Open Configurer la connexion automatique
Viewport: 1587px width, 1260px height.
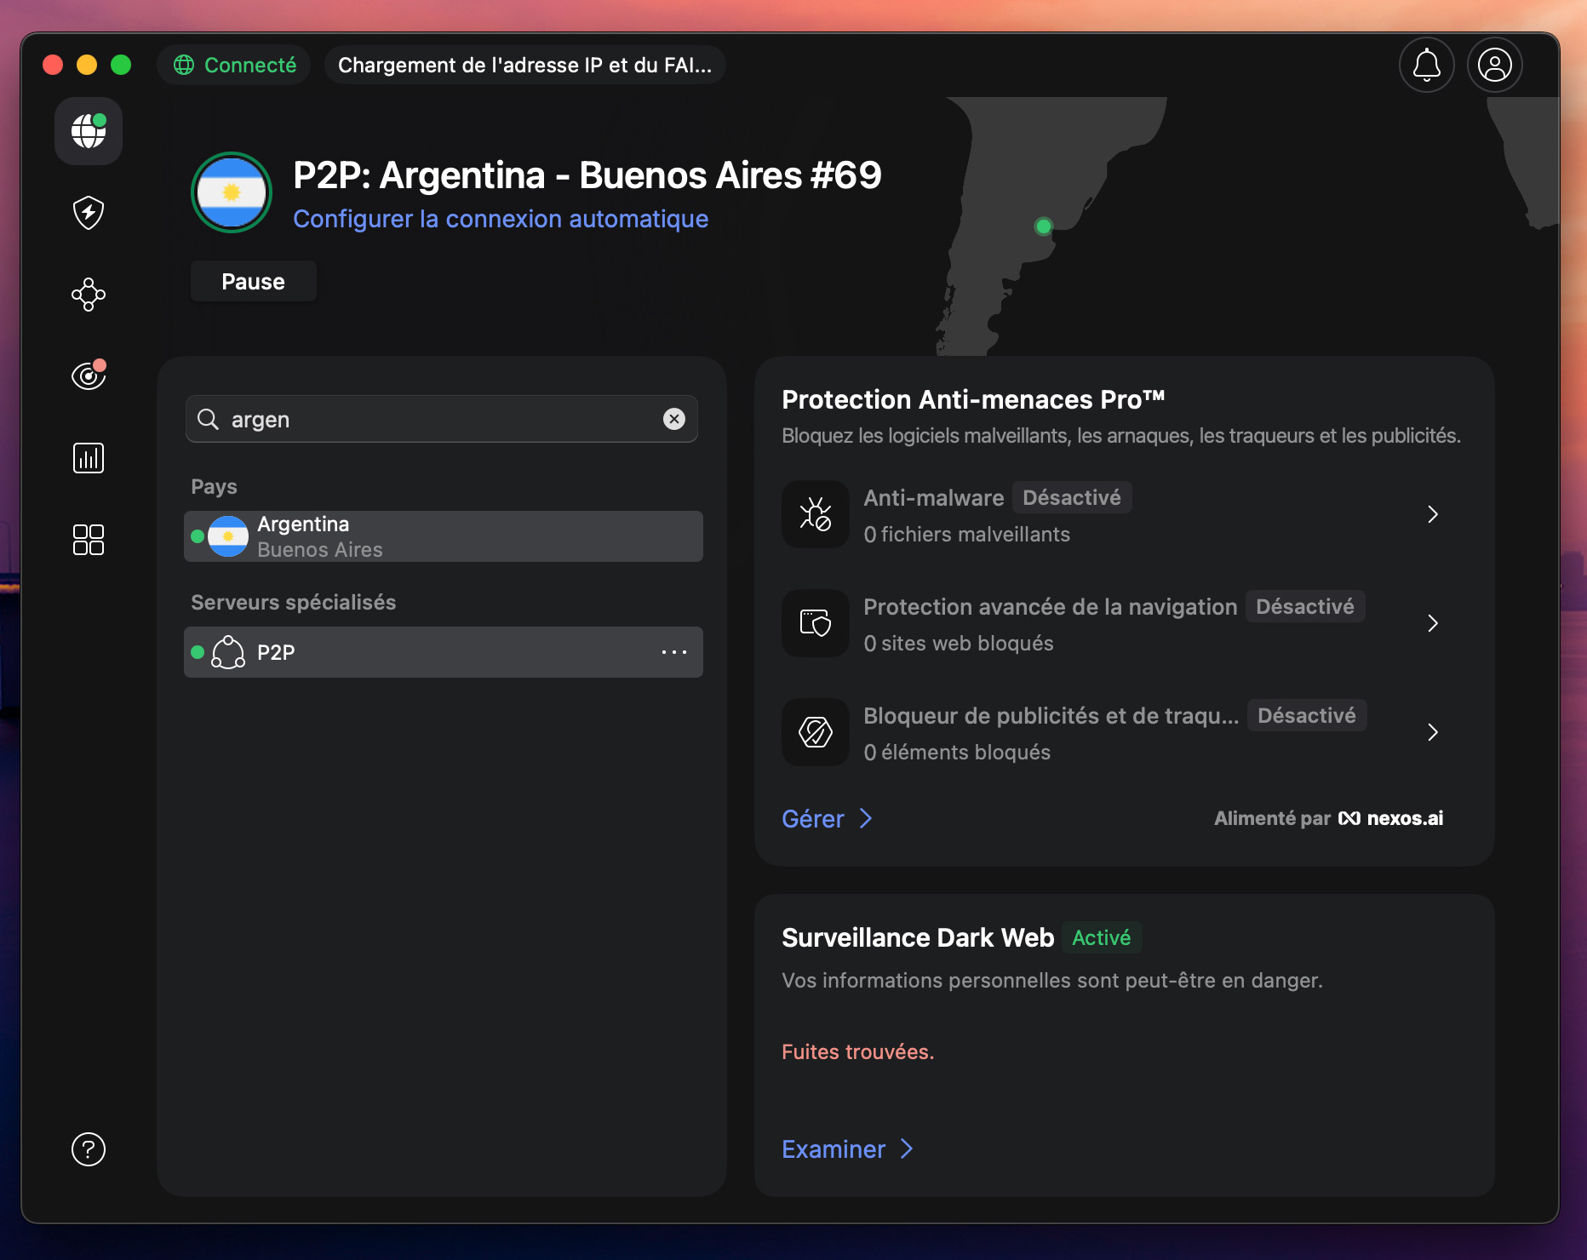501,219
